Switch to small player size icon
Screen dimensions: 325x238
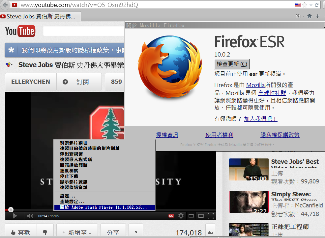191,216
